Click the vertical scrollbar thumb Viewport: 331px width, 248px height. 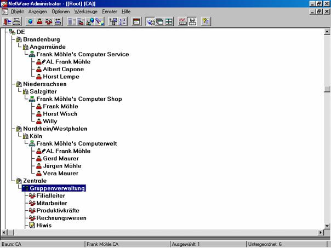point(327,89)
